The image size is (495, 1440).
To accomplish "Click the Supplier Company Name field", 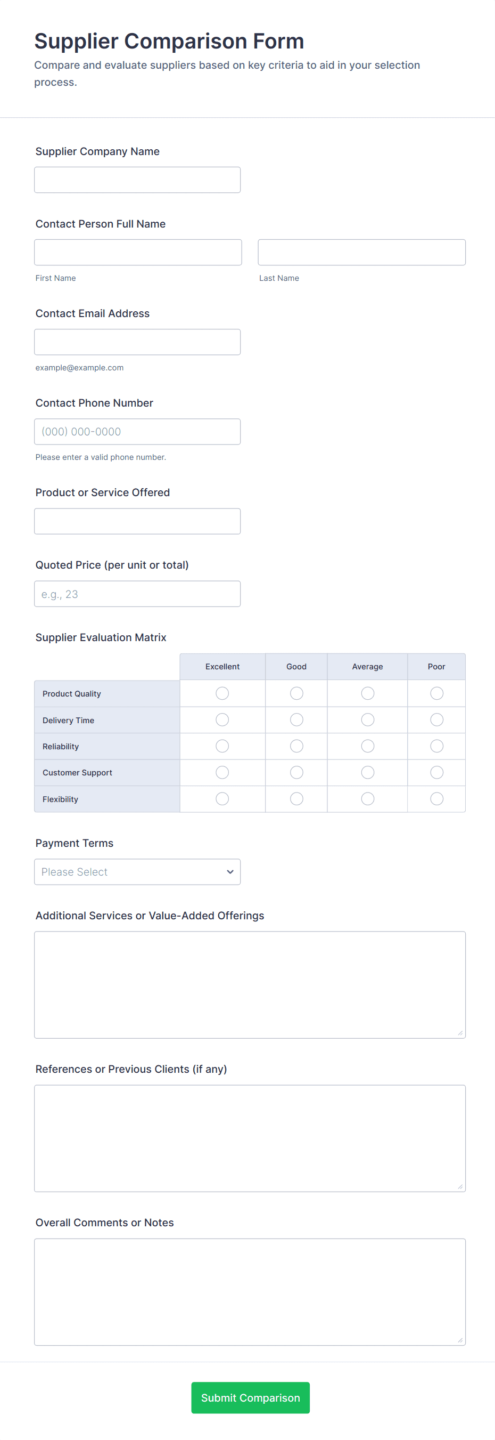I will [x=137, y=180].
